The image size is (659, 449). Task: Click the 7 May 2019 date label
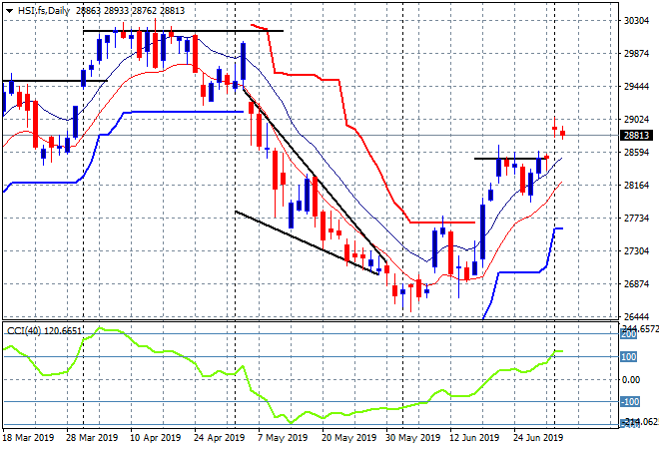click(x=283, y=438)
